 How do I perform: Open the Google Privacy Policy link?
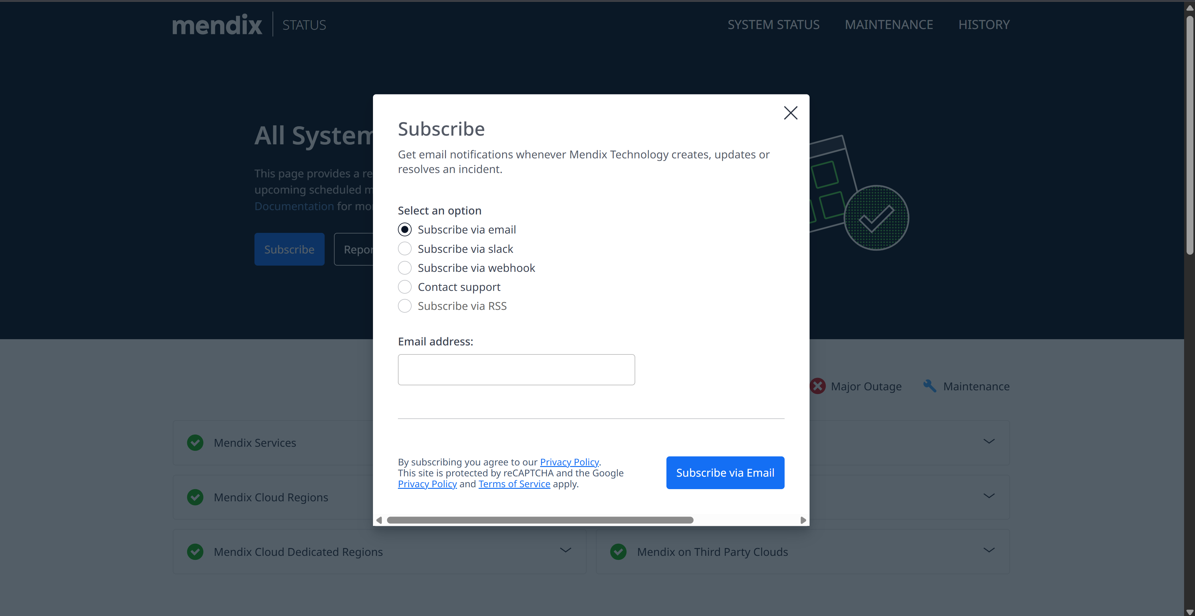[427, 484]
